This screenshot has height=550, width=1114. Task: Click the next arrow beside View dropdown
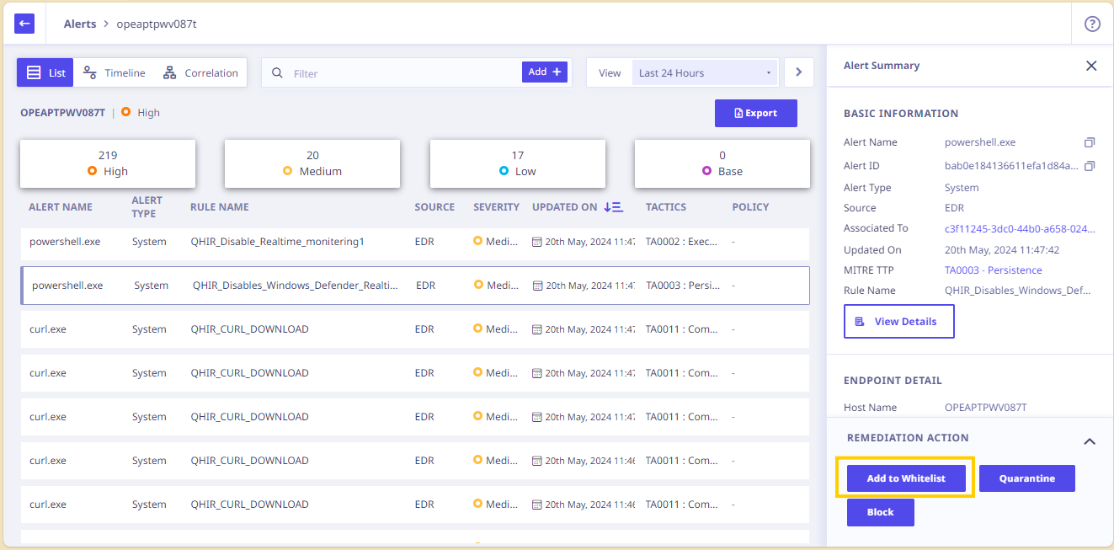tap(798, 72)
